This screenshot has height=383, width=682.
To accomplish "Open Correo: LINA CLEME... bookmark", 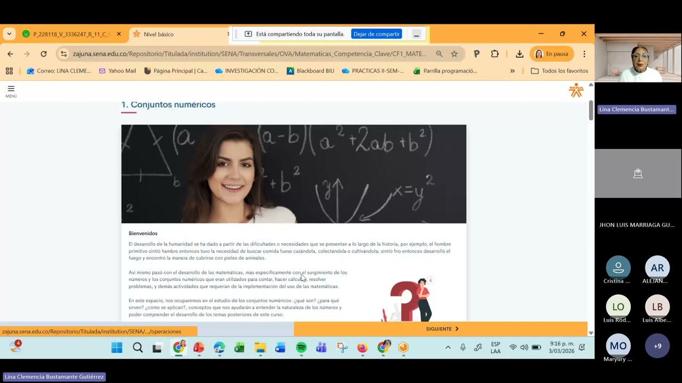I will click(59, 71).
